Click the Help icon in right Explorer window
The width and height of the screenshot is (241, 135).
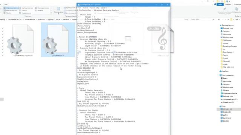coord(215,4)
